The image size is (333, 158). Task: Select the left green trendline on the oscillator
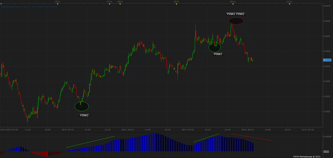(90, 141)
